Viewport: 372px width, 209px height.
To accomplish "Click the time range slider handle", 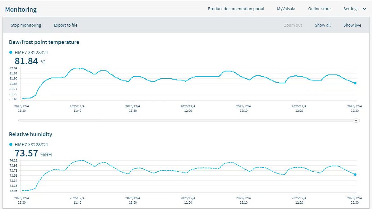I will pyautogui.click(x=356, y=120).
